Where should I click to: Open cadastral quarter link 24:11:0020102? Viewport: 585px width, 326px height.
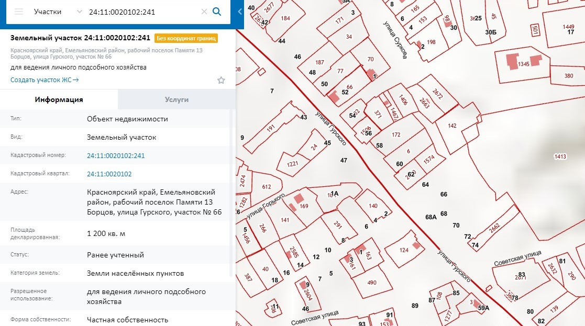click(x=109, y=174)
